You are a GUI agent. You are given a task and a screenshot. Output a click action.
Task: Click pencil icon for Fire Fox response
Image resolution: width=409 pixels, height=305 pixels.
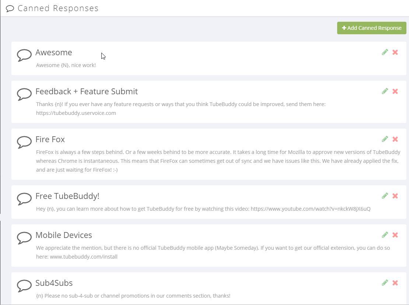coord(385,139)
